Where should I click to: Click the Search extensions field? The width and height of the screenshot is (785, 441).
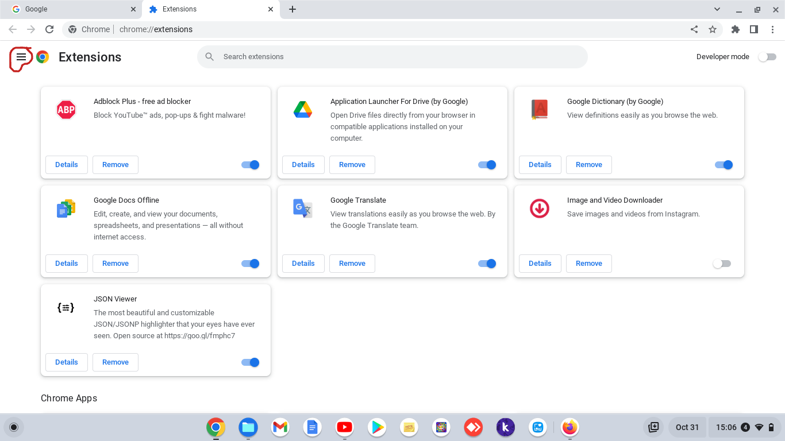392,57
